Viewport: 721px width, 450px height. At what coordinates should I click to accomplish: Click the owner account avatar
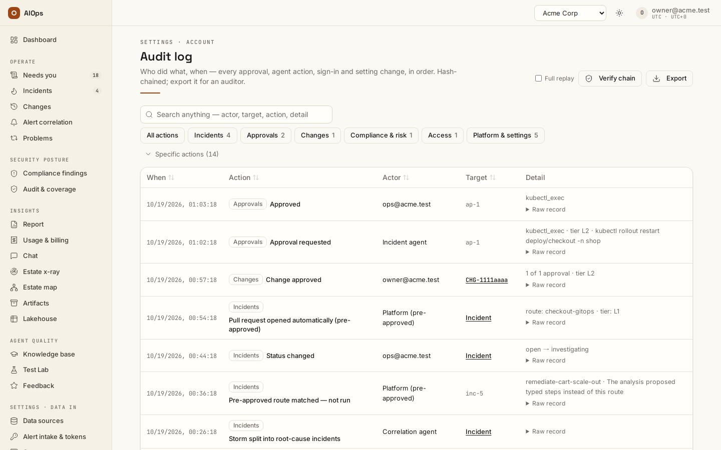[642, 13]
